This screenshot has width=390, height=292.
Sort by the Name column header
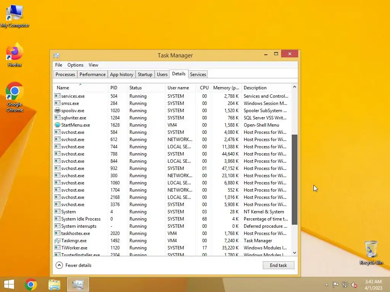tap(80, 88)
